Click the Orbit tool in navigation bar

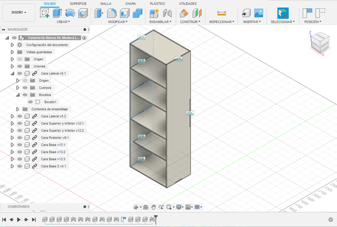point(136,207)
